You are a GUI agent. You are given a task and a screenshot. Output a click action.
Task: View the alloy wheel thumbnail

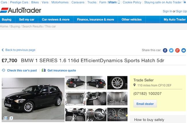click(x=117, y=83)
